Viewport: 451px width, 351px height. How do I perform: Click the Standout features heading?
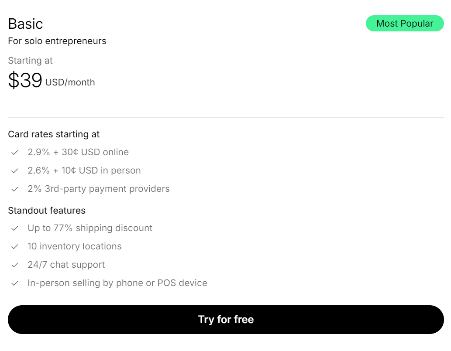pos(46,211)
